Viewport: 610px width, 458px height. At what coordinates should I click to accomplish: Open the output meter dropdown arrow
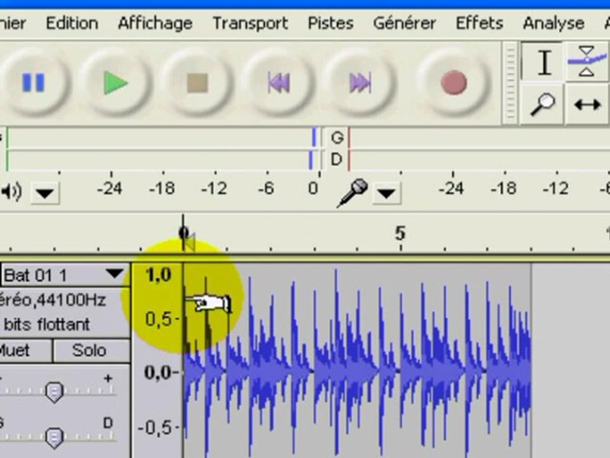44,192
